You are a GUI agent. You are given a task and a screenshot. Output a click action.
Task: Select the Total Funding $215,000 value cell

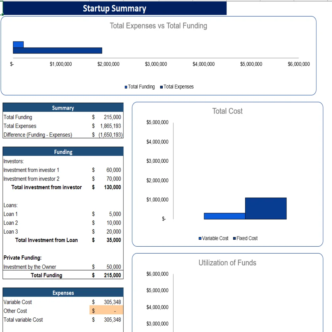point(113,275)
